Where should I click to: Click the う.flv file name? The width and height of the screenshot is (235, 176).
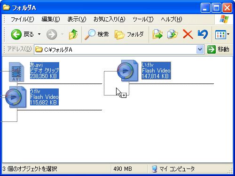click(35, 91)
